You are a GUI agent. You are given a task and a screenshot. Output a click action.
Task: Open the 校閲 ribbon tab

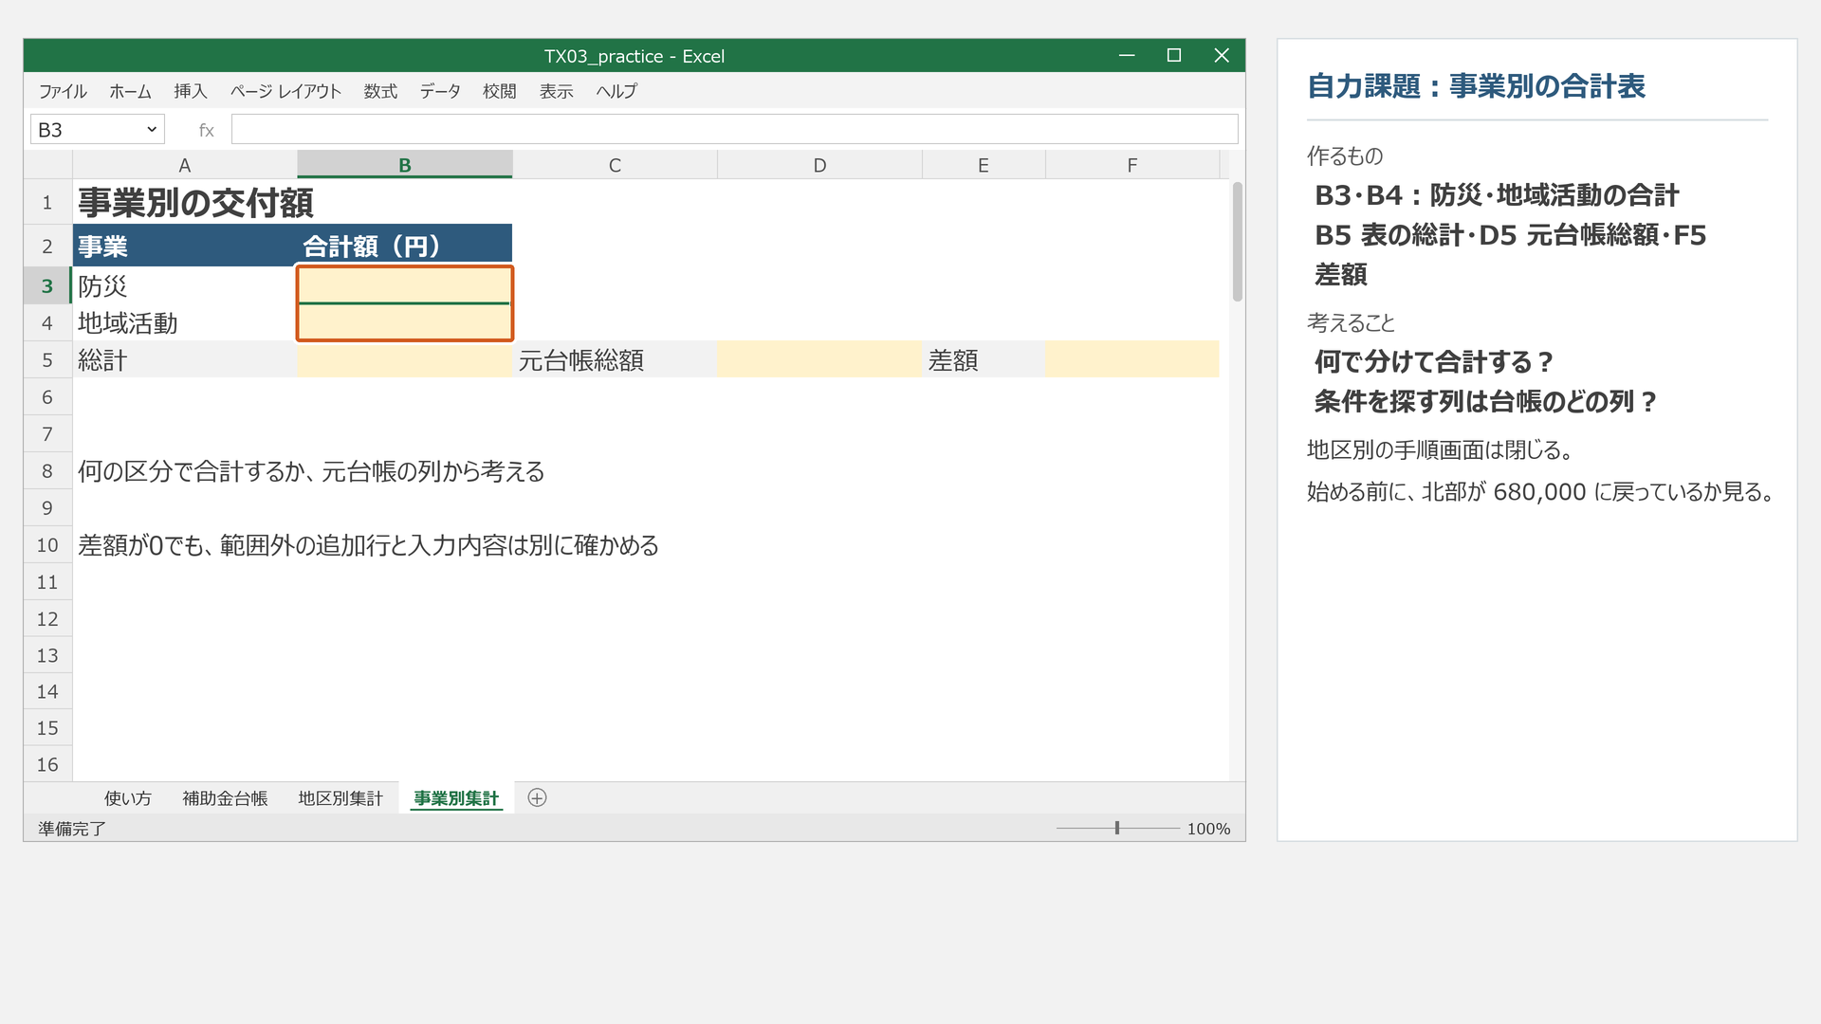[x=500, y=91]
